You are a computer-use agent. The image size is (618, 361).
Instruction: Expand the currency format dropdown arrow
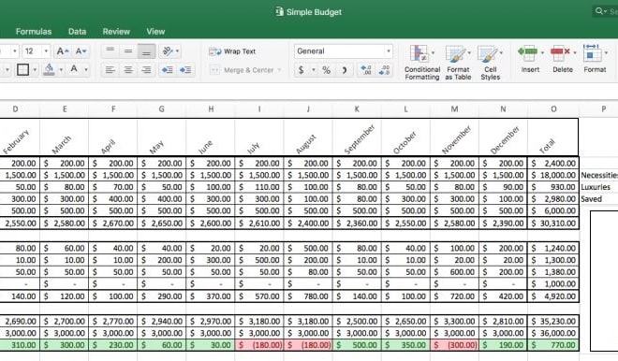(x=314, y=70)
